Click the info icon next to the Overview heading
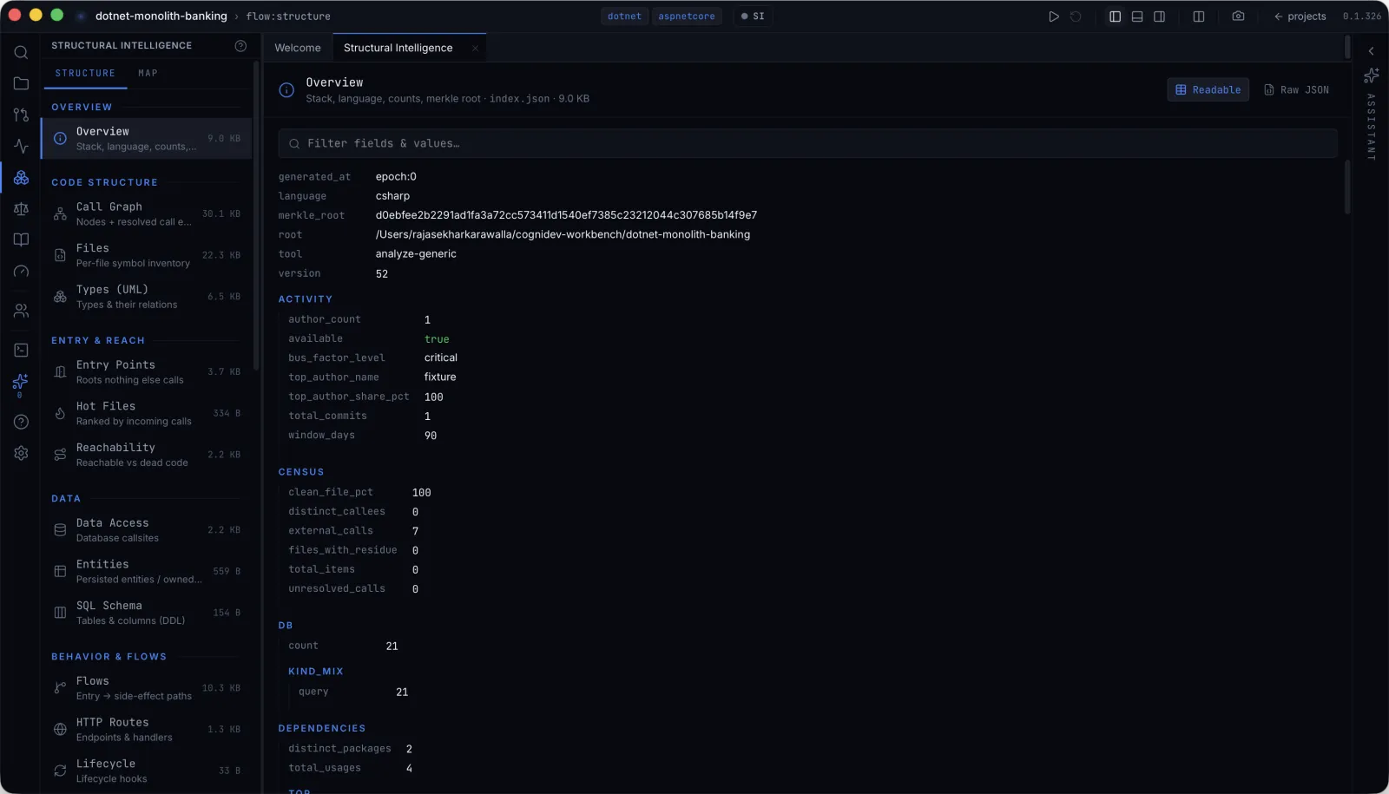 [286, 90]
